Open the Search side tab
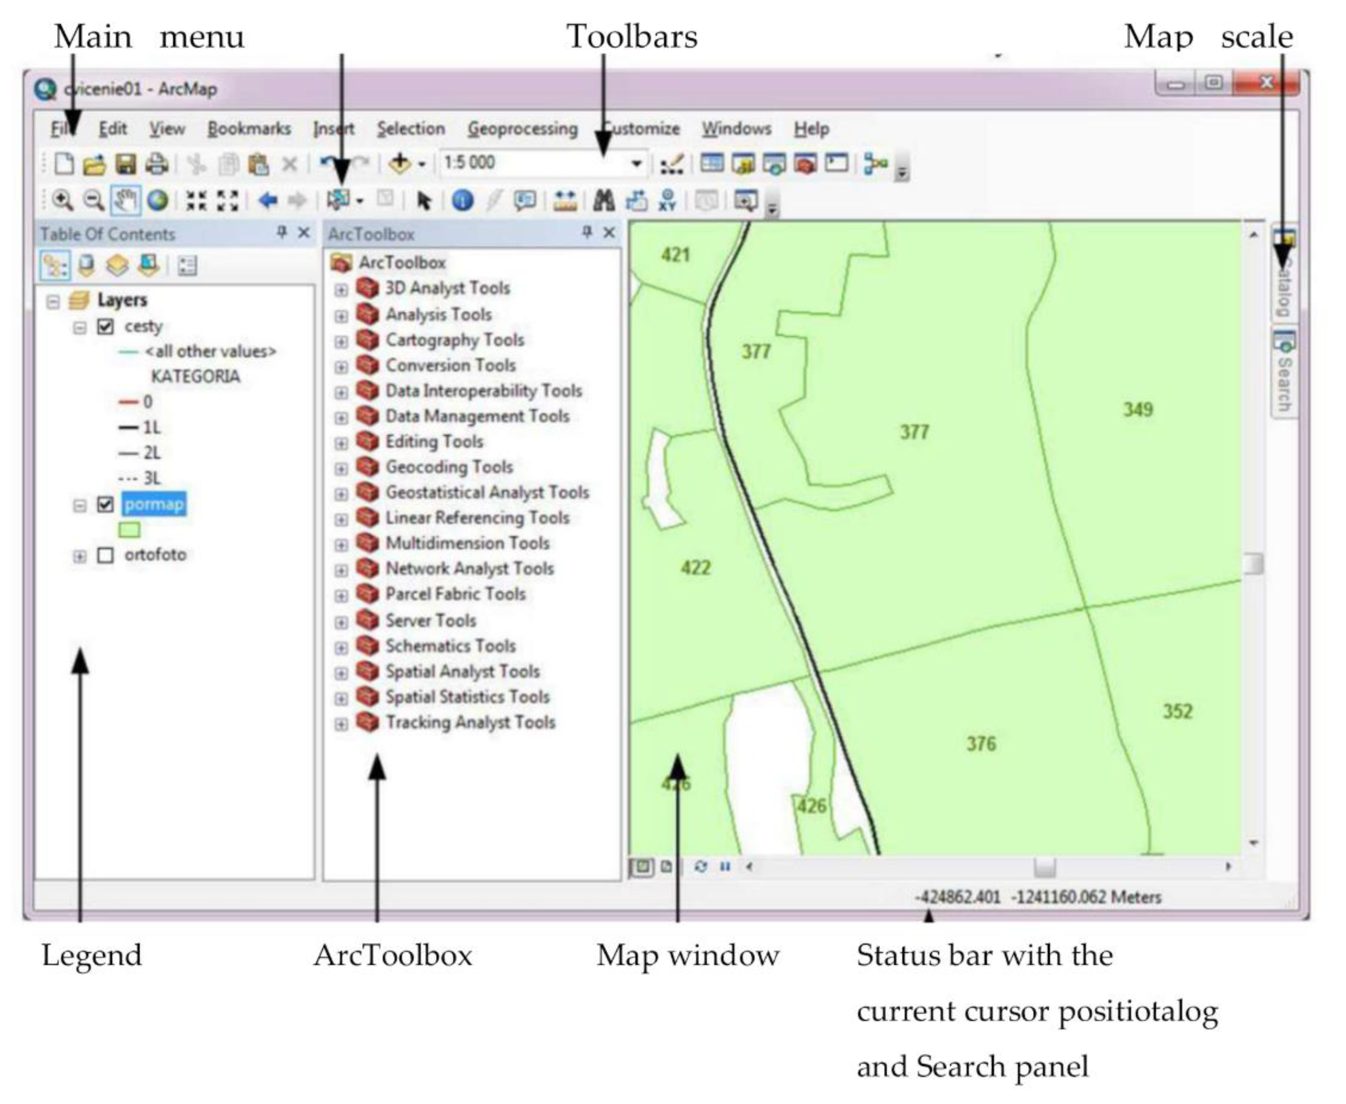 tap(1284, 373)
